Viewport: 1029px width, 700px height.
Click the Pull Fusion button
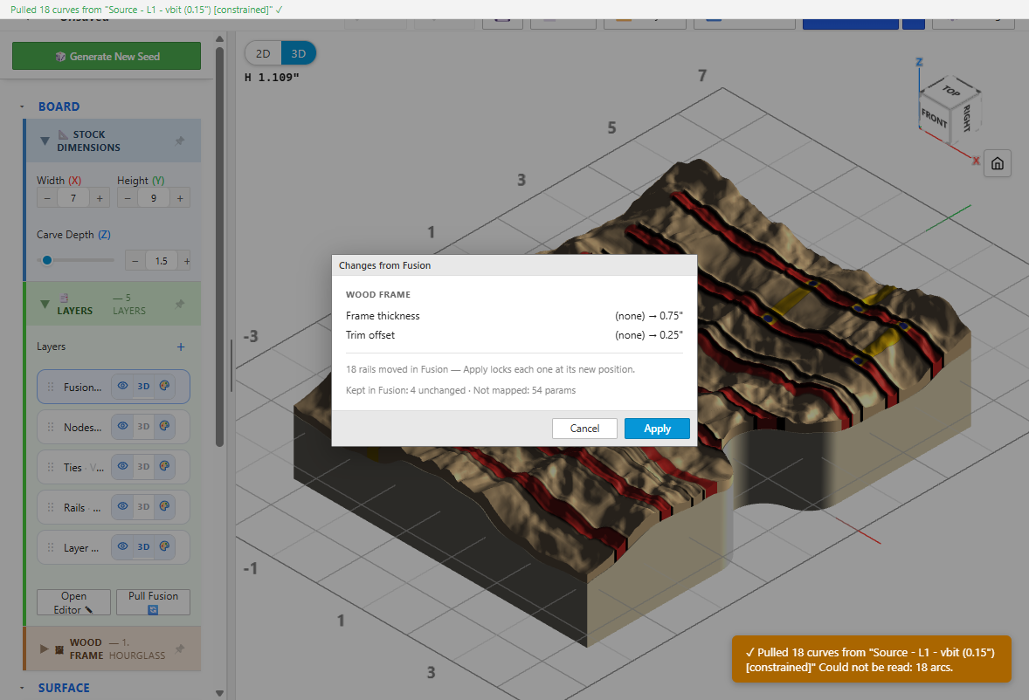pyautogui.click(x=153, y=602)
